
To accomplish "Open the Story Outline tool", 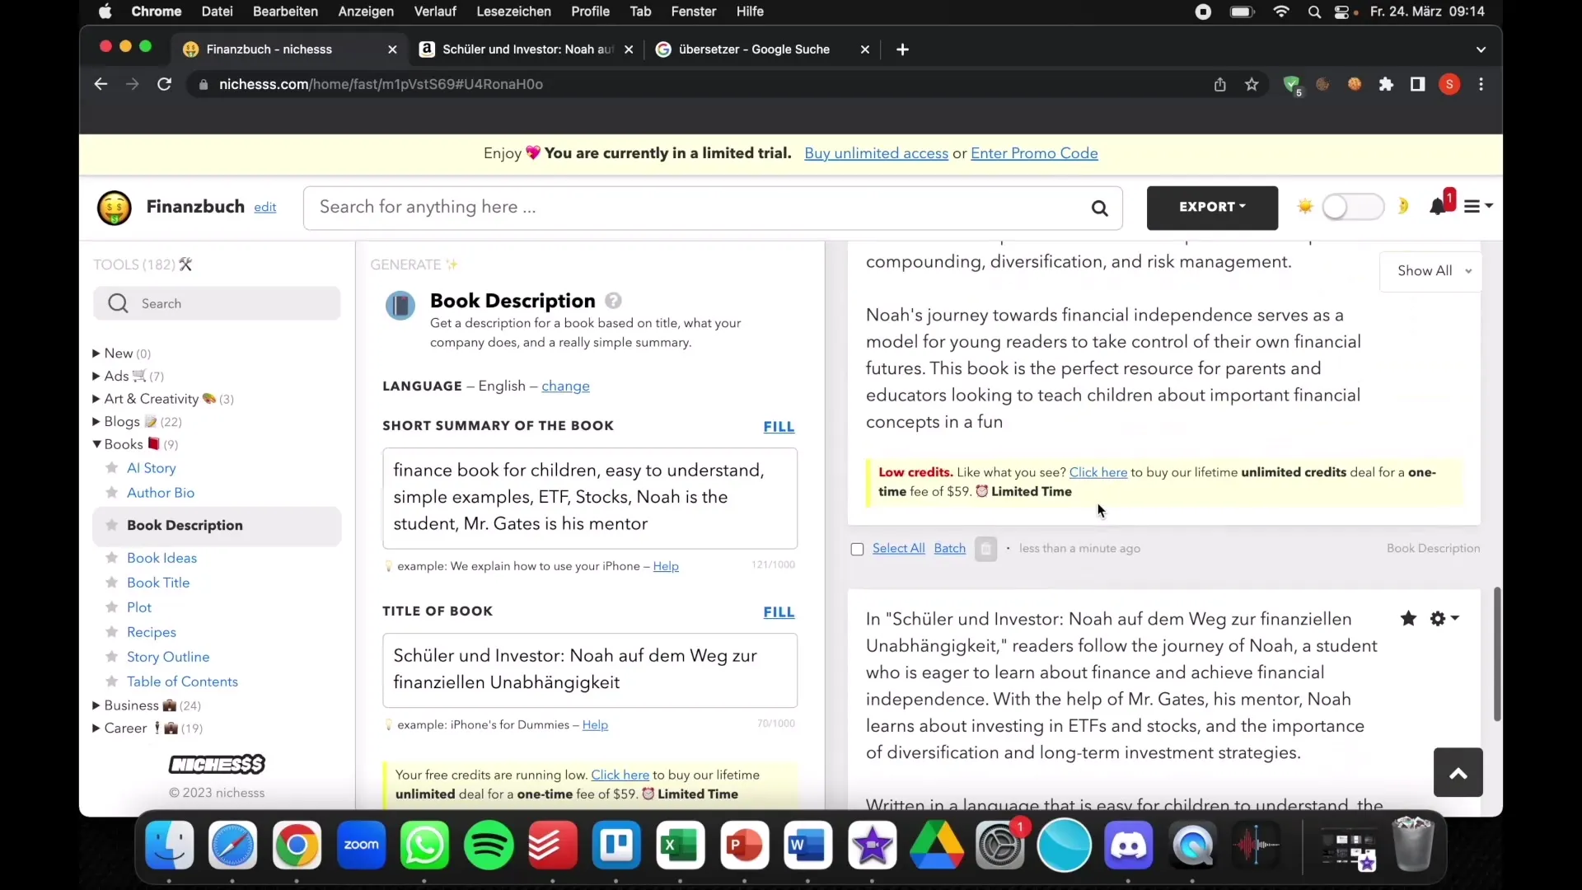I will [x=168, y=657].
